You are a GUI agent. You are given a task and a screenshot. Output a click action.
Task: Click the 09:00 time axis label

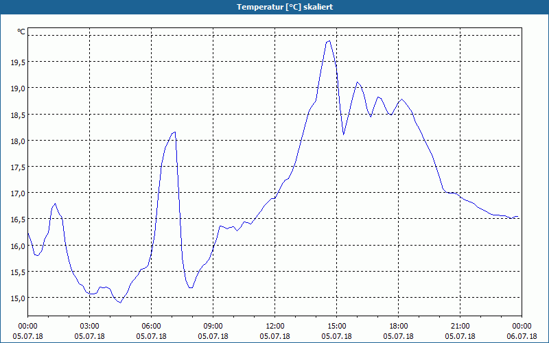tap(213, 327)
